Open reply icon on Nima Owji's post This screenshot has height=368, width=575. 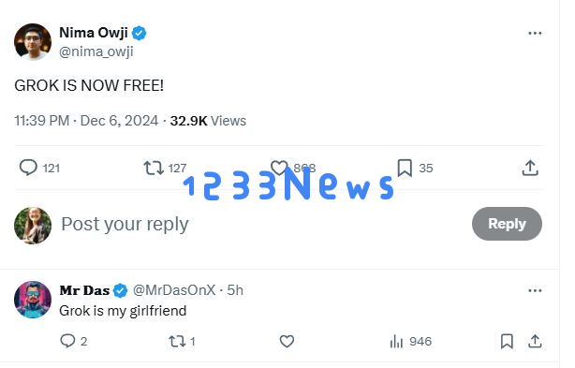point(28,168)
